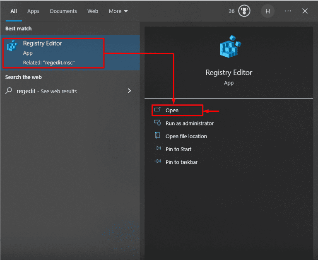Click the rewards points number 36

(x=231, y=11)
